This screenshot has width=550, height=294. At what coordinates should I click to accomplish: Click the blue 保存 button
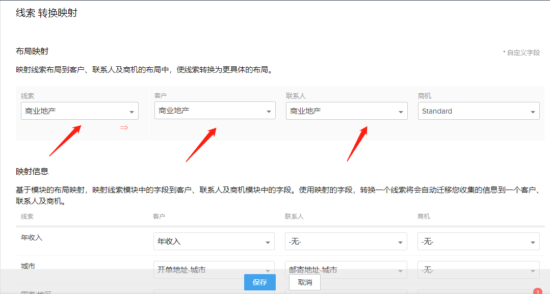(259, 282)
